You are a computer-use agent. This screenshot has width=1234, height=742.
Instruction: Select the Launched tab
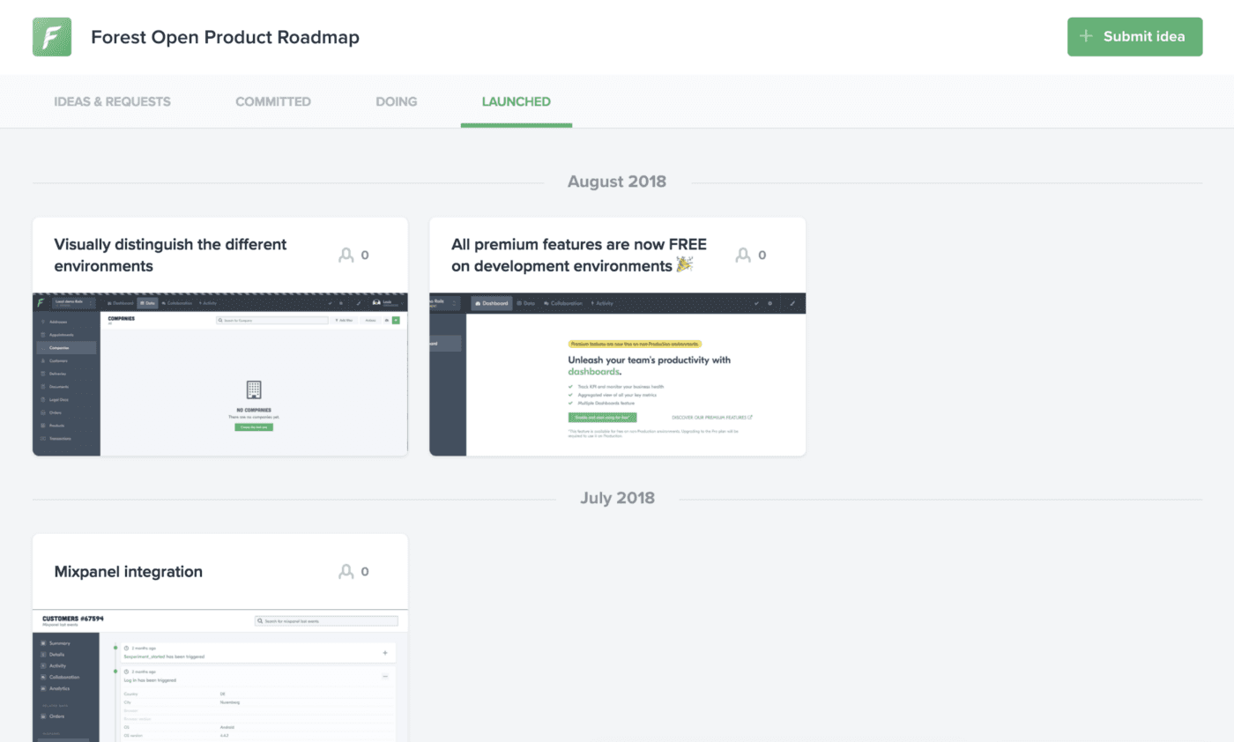point(517,101)
